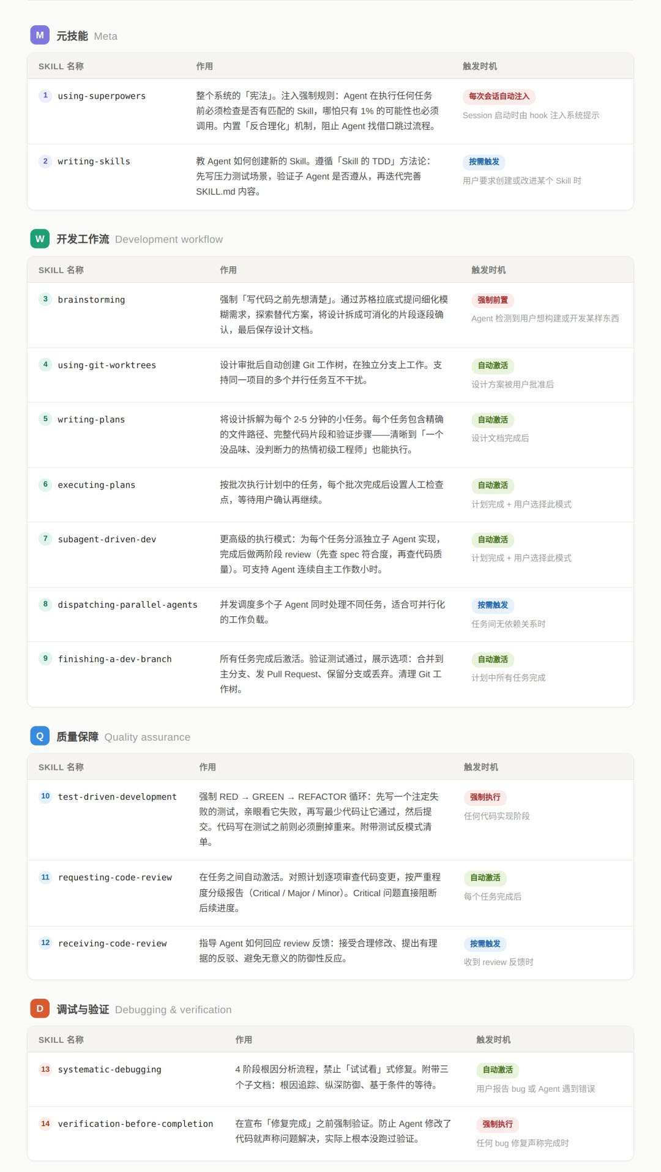
Task: Click the 强制前置 tag in brainstorming row
Action: [x=493, y=300]
